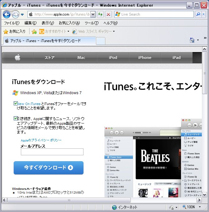Viewport: 209px width, 212px height.
Task: Go to the iPad navigation link
Action: click(176, 58)
